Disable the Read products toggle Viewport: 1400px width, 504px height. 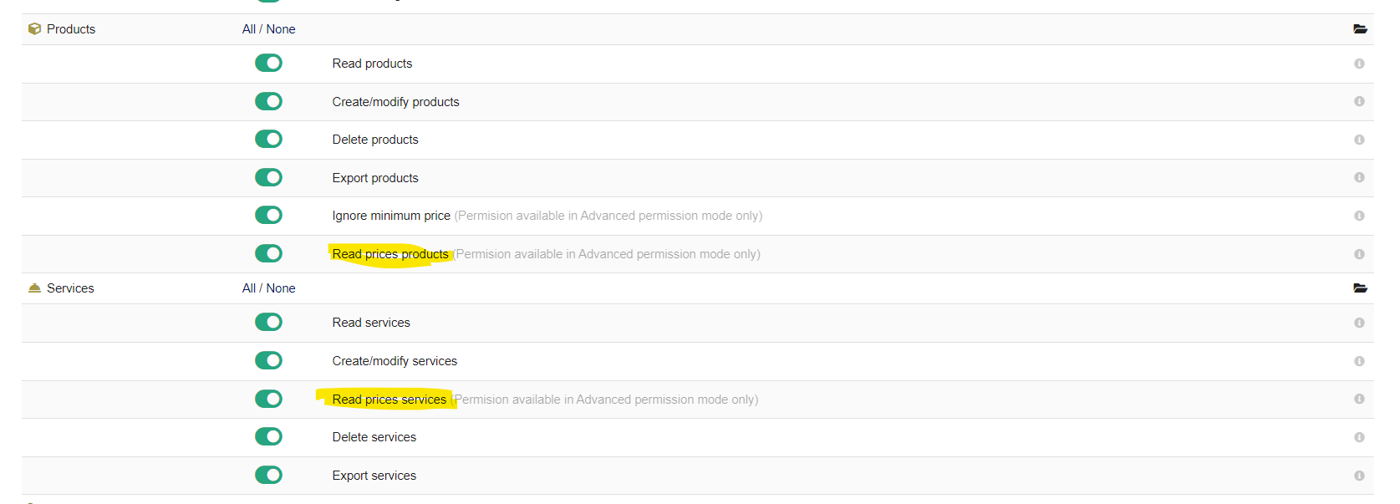(x=268, y=63)
